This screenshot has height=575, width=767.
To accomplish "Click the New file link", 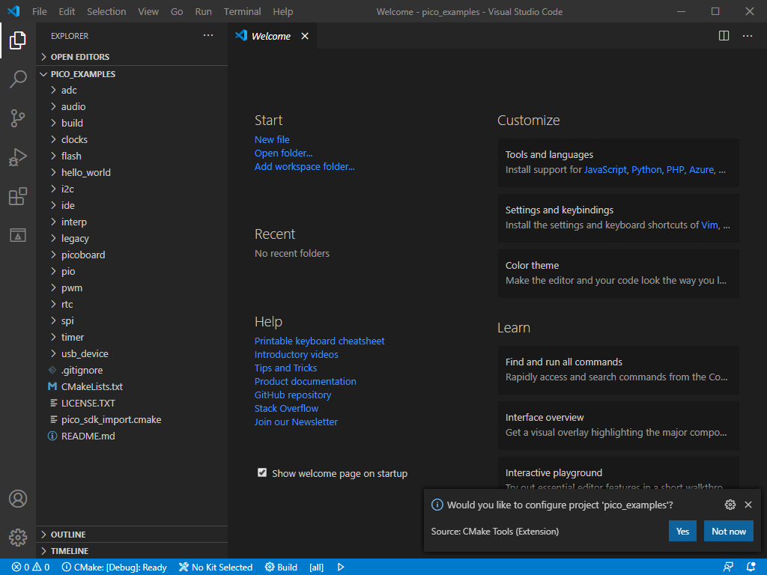I will [x=272, y=140].
